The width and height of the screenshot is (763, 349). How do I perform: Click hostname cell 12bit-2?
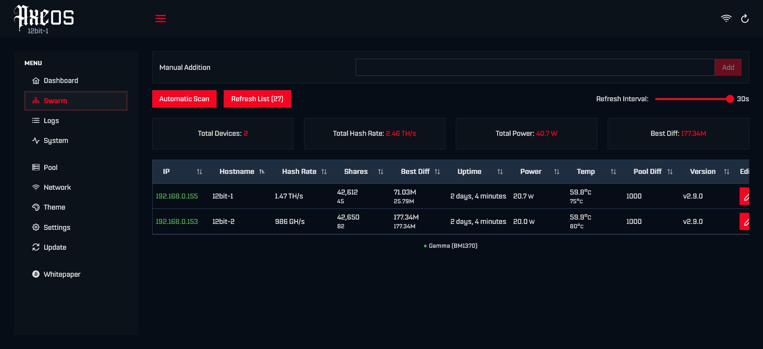(x=223, y=222)
